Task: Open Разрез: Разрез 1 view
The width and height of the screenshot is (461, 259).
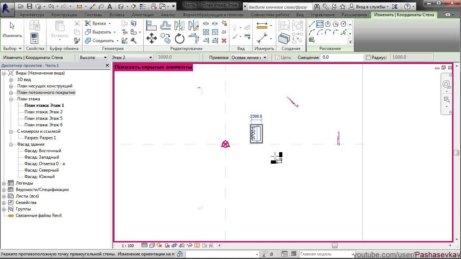Action: click(40, 138)
